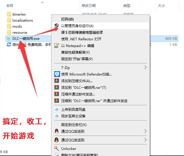This screenshot has height=156, width=184.
Task: Expand the 7-Zip submenu arrow
Action: click(x=145, y=67)
